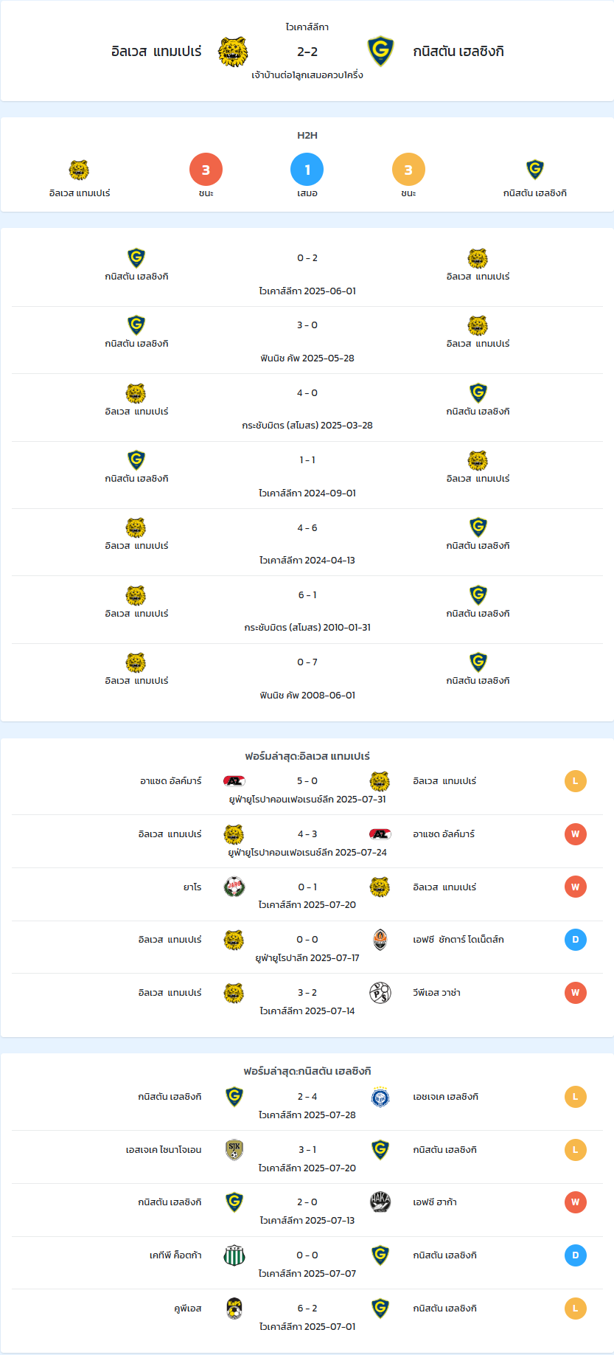The width and height of the screenshot is (614, 1355).
Task: Click the AZ Alkmaar logo in 5-0 match
Action: tap(234, 781)
